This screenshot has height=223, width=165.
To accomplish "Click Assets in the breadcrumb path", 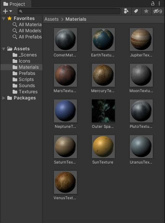I will [52, 19].
